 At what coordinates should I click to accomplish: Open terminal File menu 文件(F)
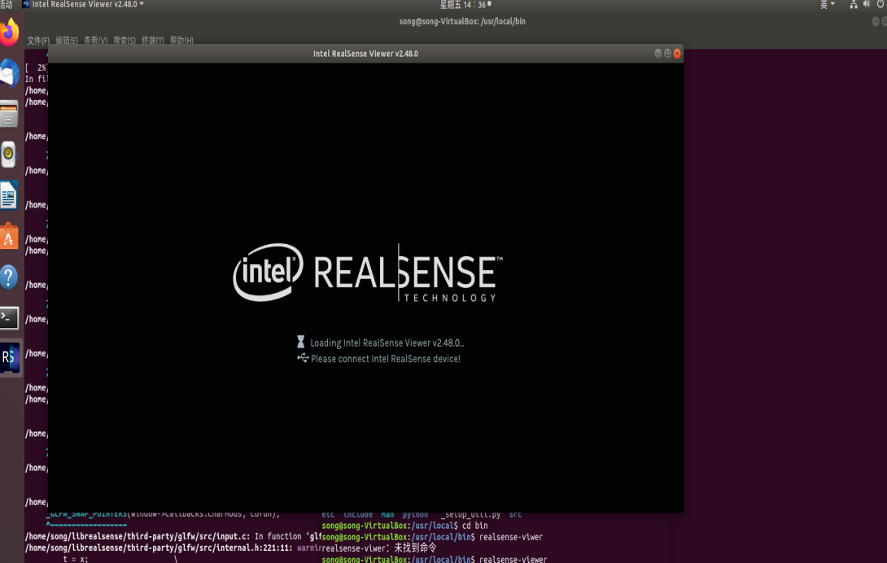point(38,40)
